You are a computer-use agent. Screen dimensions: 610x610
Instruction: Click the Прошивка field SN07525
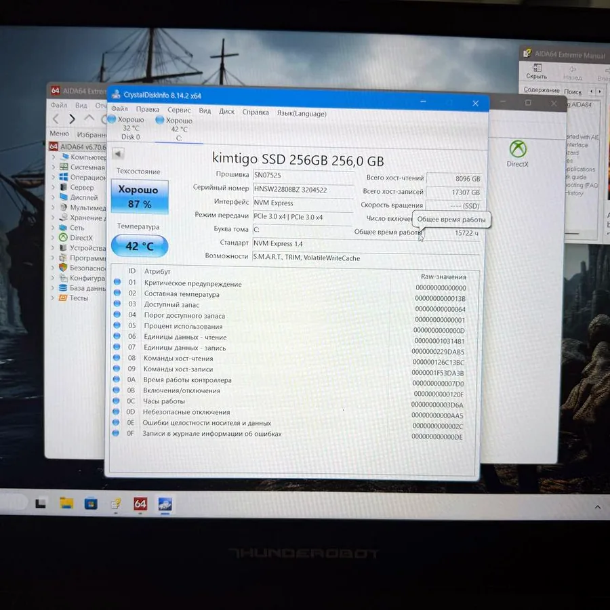[303, 175]
